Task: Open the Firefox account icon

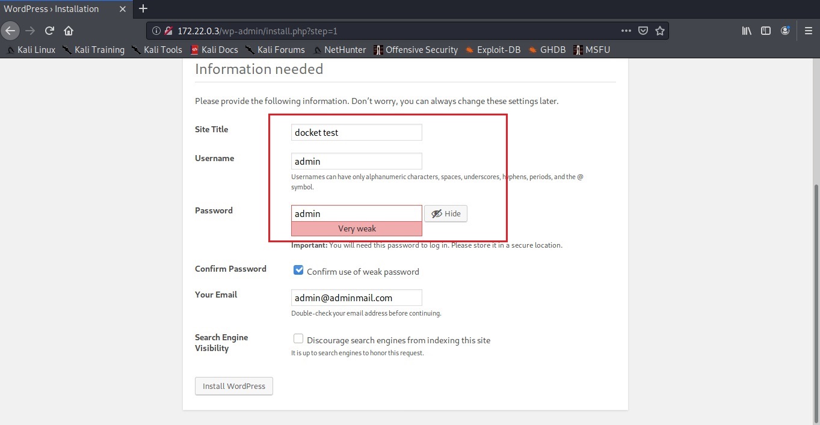Action: click(785, 31)
